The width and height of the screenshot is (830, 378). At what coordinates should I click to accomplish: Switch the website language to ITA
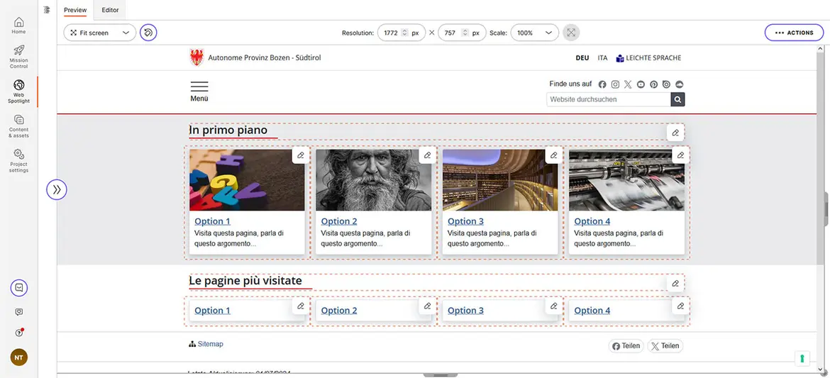tap(602, 58)
